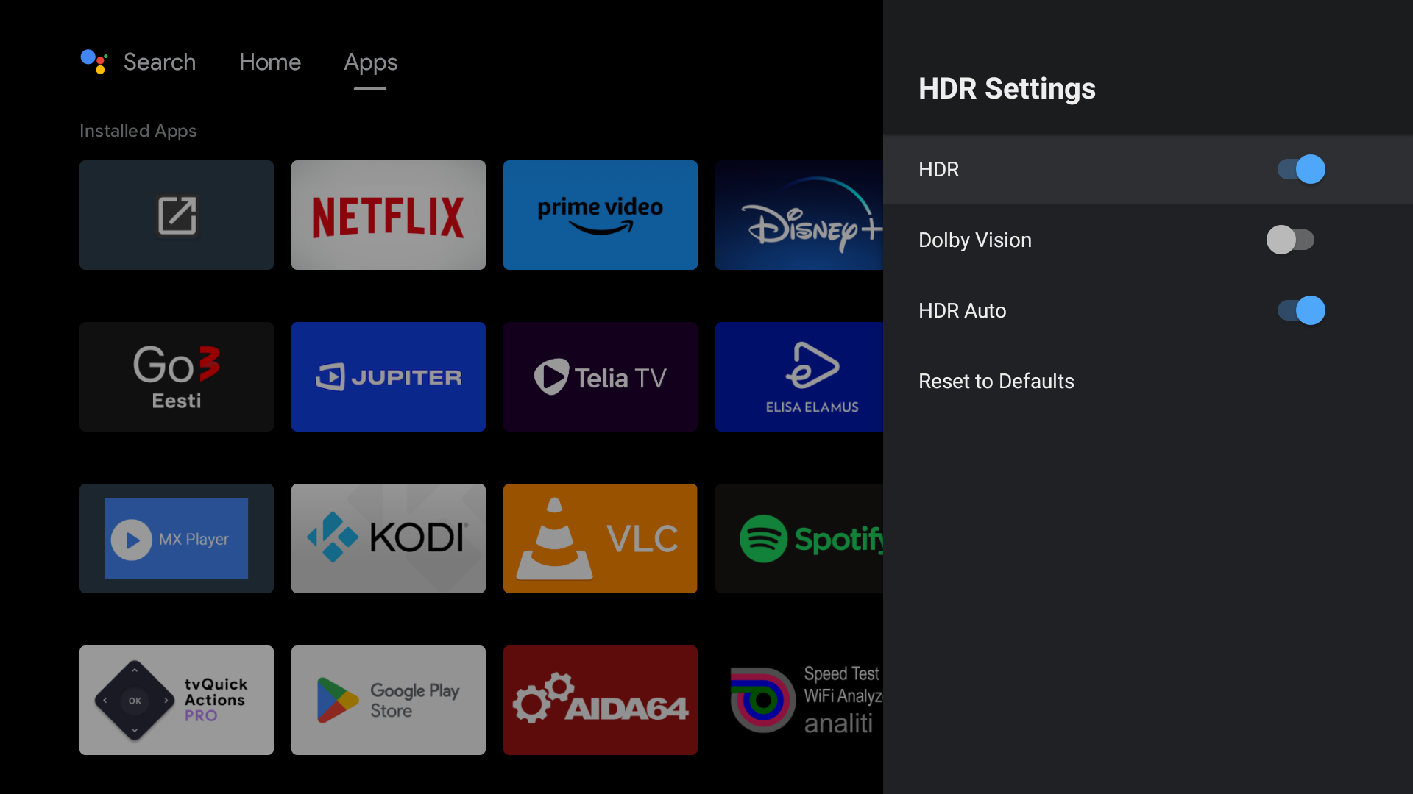Click the Google Assistant icon

click(94, 62)
